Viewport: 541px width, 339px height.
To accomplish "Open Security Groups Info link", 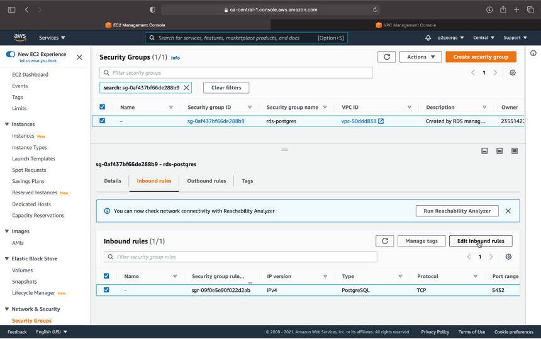I will click(x=176, y=58).
